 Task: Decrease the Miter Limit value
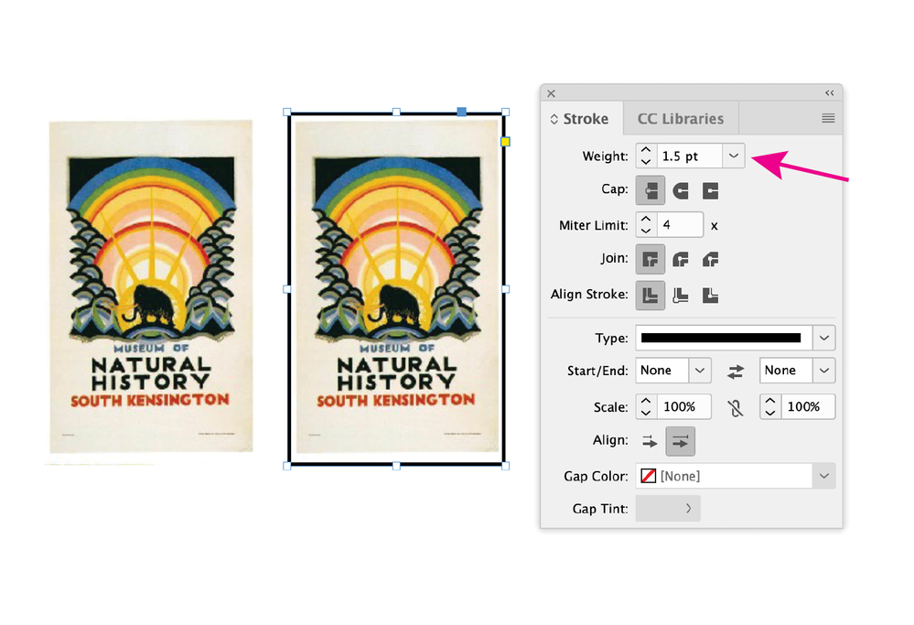point(646,231)
